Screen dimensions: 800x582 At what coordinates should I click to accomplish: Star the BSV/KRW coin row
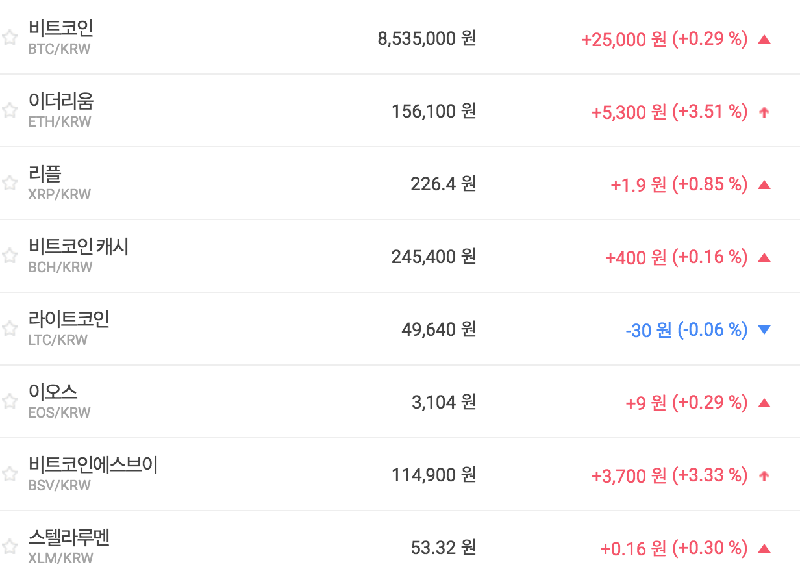click(x=9, y=474)
